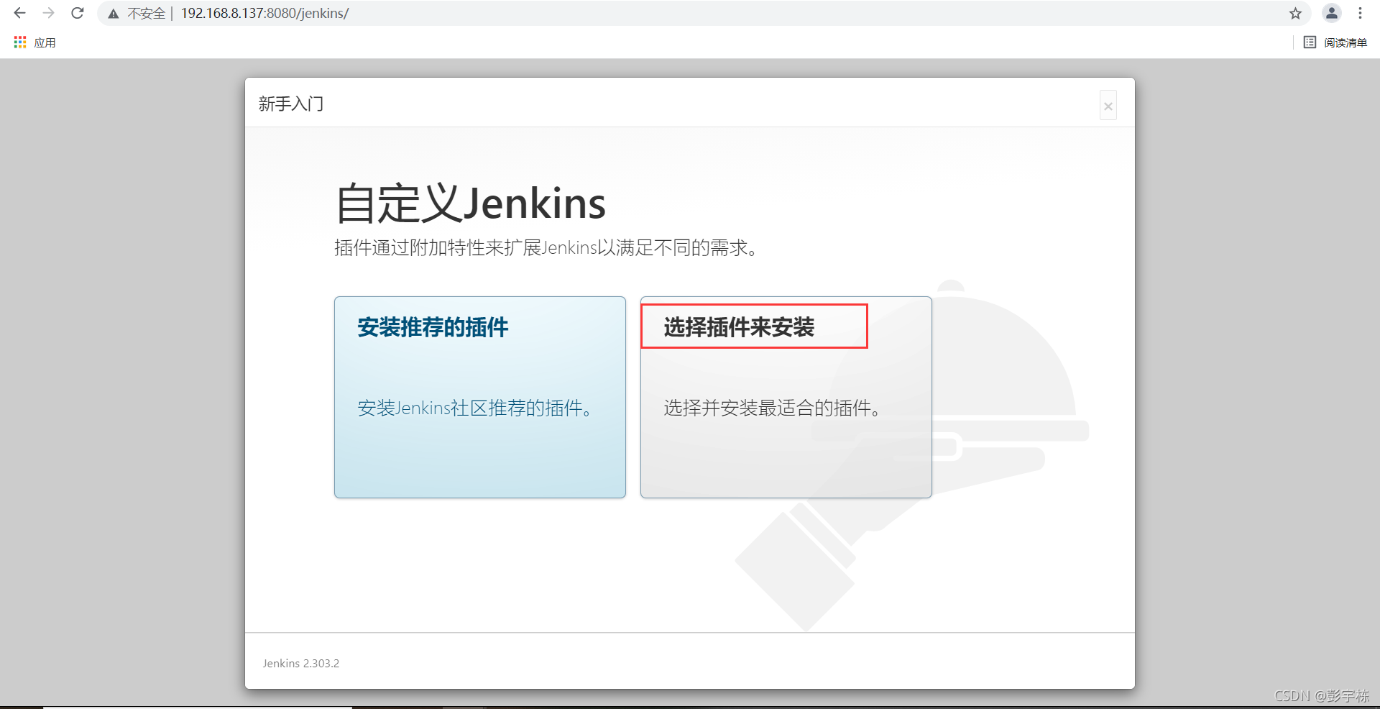Viewport: 1380px width, 709px height.
Task: Click 选择并安装最适合的插件 description
Action: pyautogui.click(x=772, y=408)
